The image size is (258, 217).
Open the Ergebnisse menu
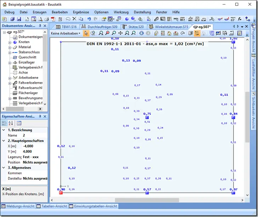pyautogui.click(x=81, y=12)
